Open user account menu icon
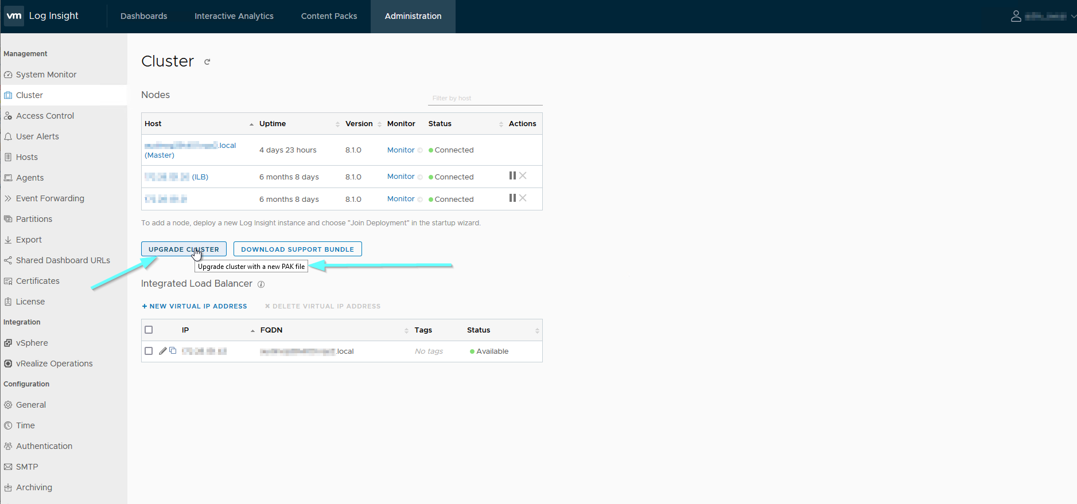The image size is (1077, 504). point(1016,16)
